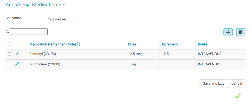
Task: Click the magnifying glass search icon
Action: 7,32
